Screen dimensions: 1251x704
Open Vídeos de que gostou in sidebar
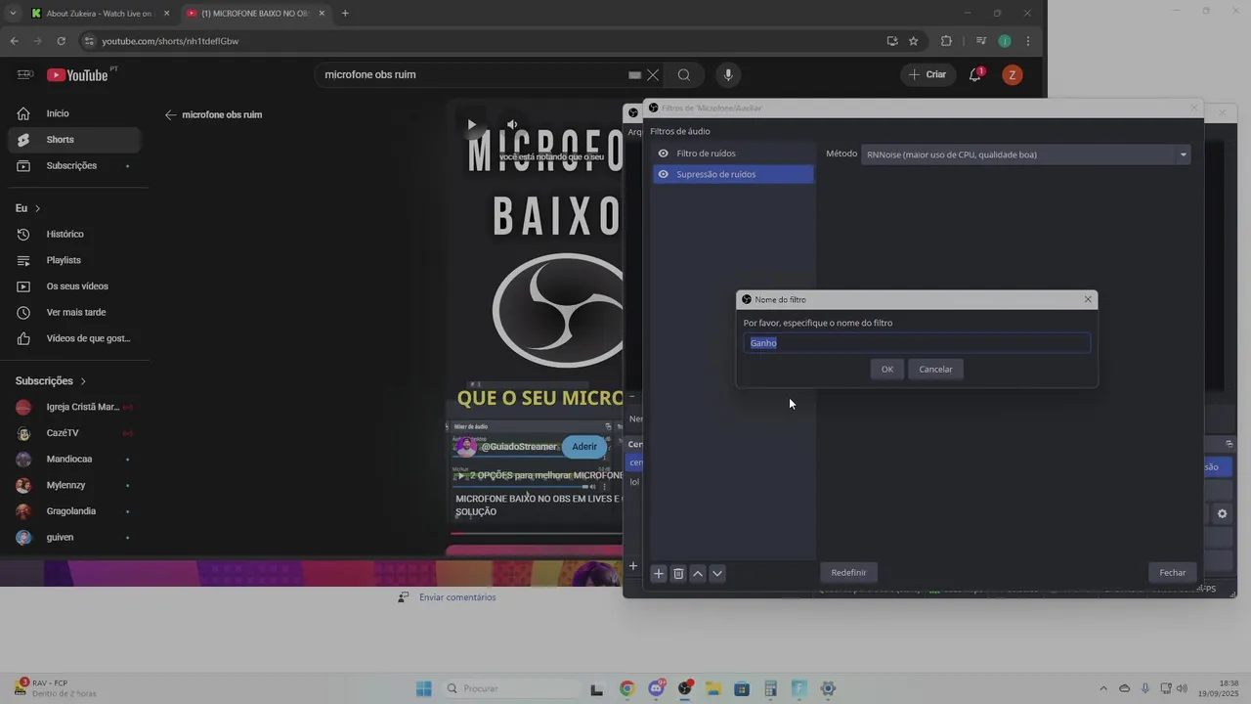coord(74,338)
